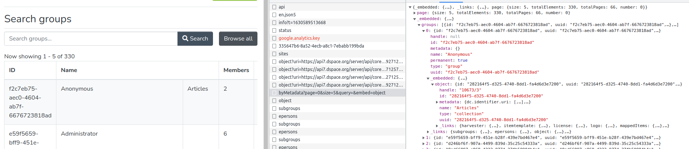Expand group item 2 in JSON preview
The height and width of the screenshot is (149, 689).
click(423, 144)
